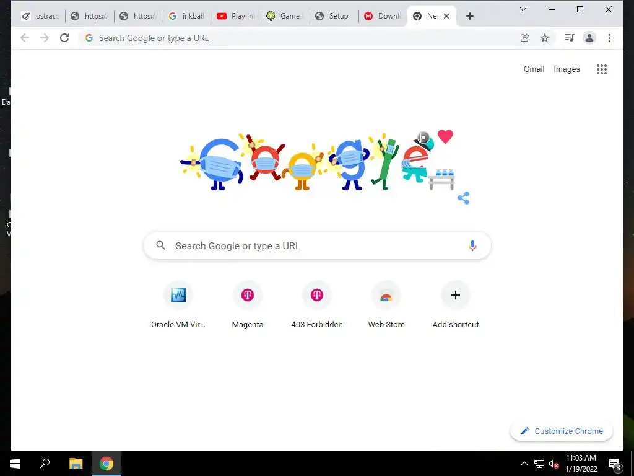Click the forward navigation arrow

[45, 38]
